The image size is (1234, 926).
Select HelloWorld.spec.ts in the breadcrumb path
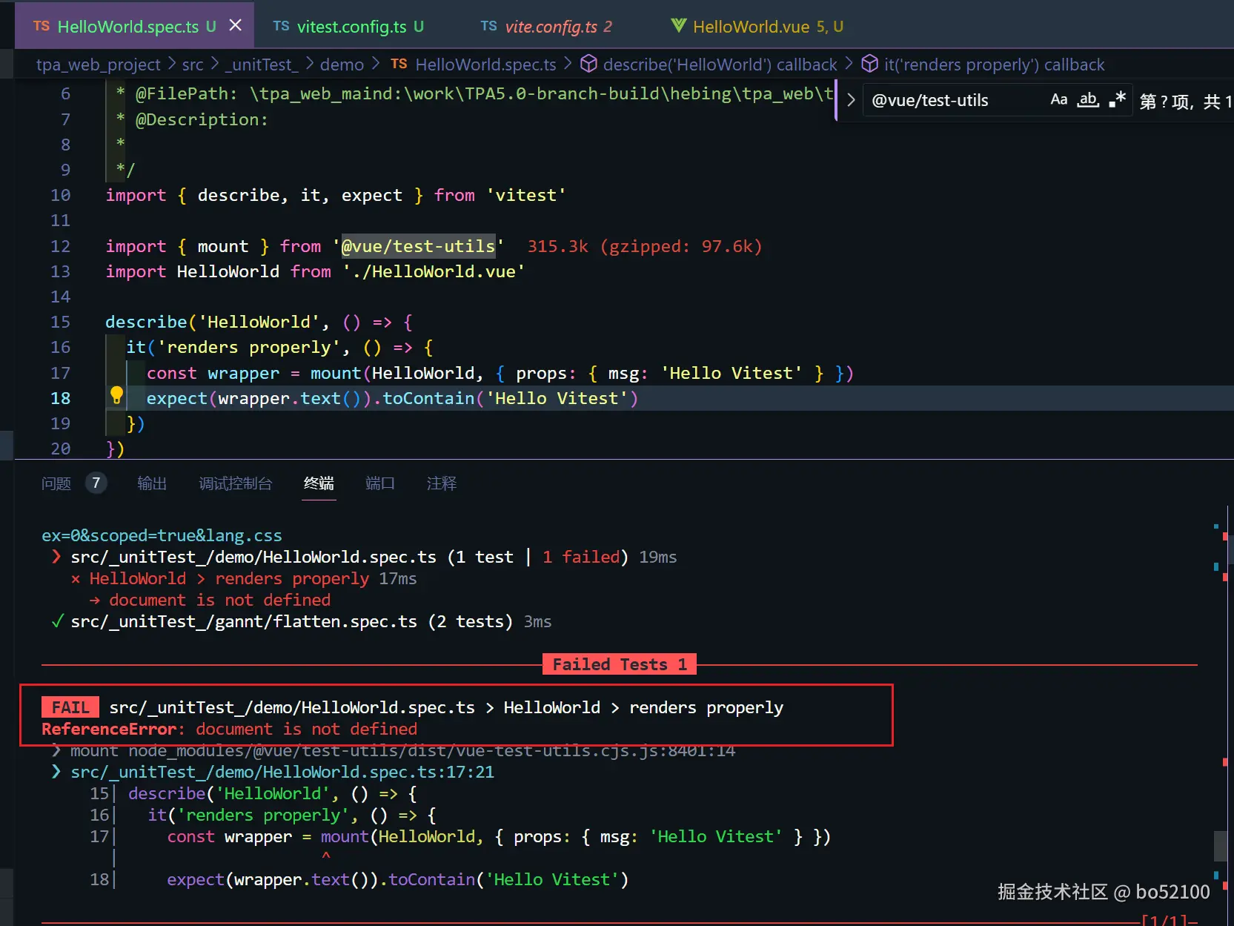(485, 65)
